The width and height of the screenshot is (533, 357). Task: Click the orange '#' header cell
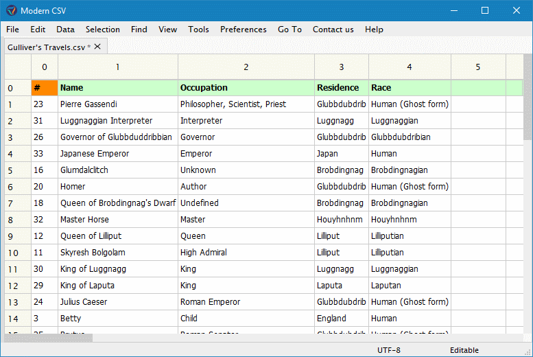coord(45,88)
